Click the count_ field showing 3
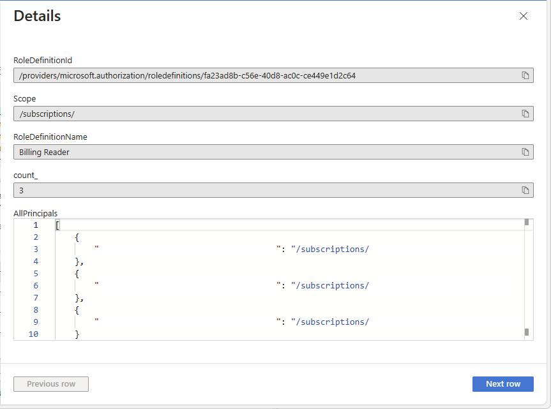The width and height of the screenshot is (551, 409). 255,190
